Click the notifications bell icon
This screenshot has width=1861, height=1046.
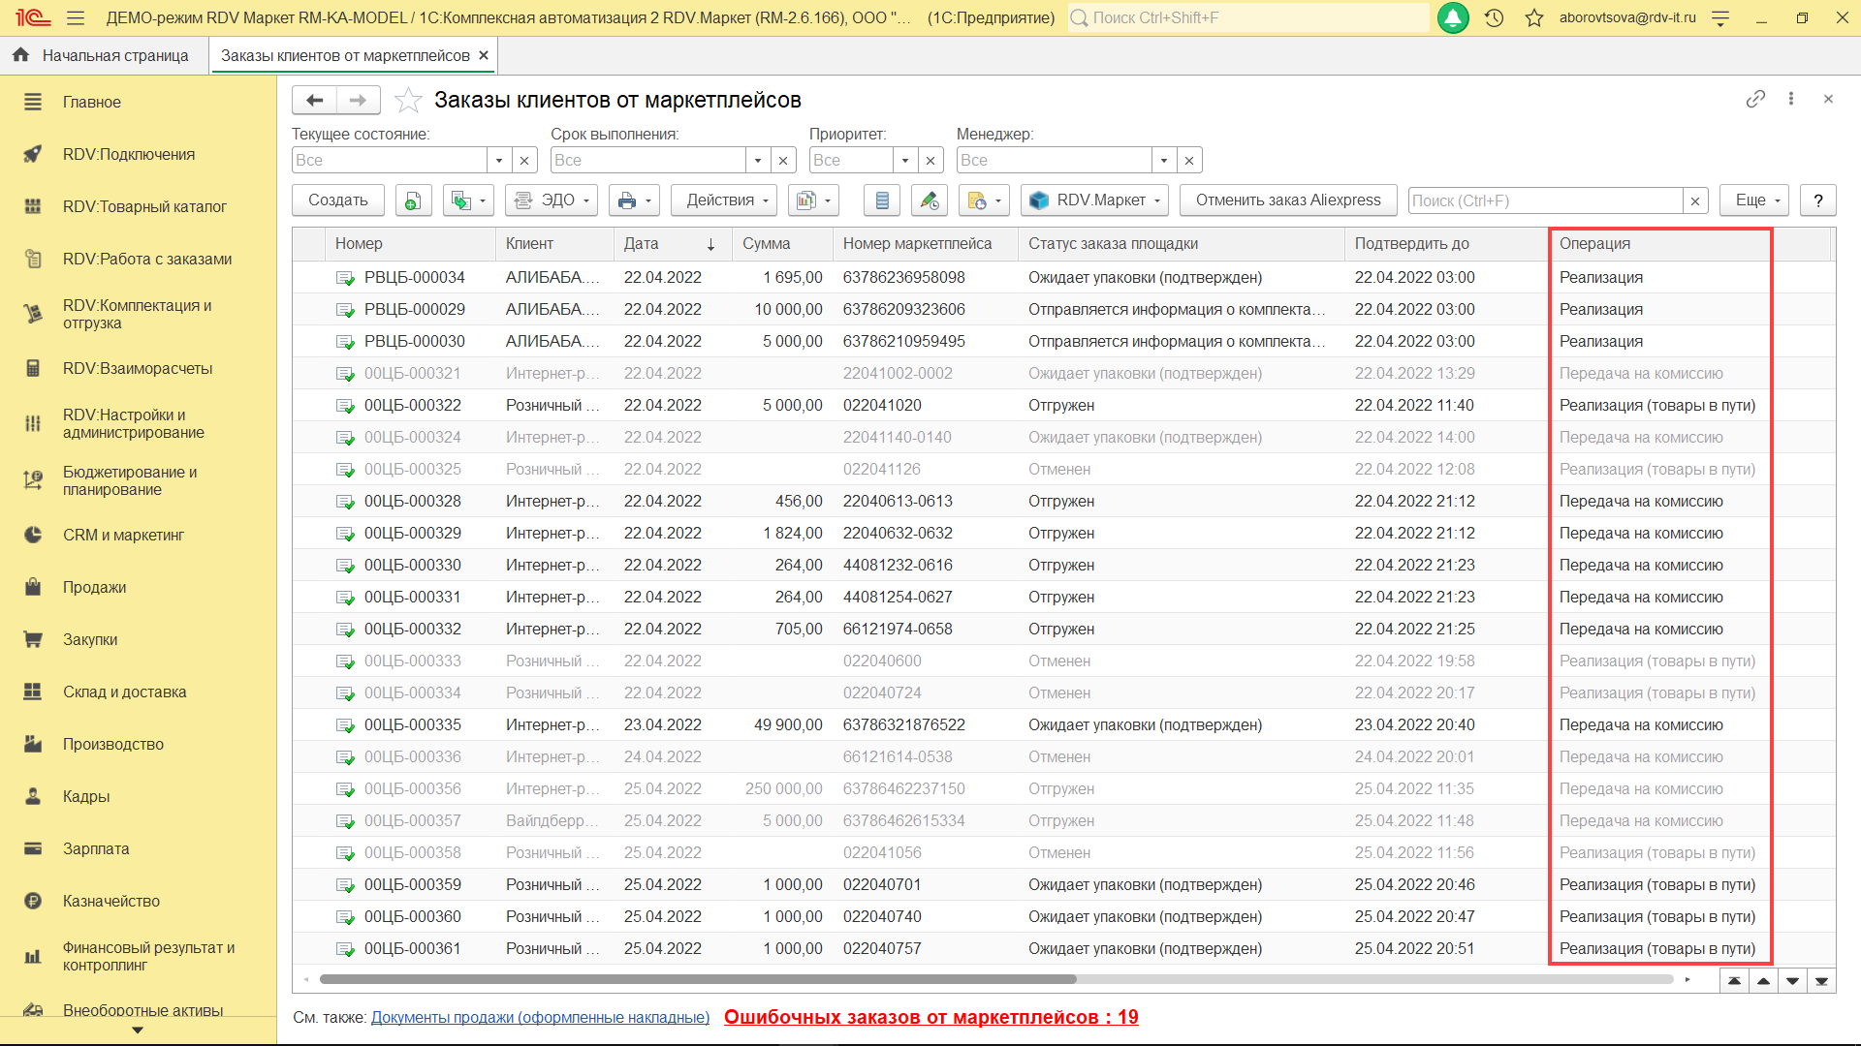pos(1452,17)
